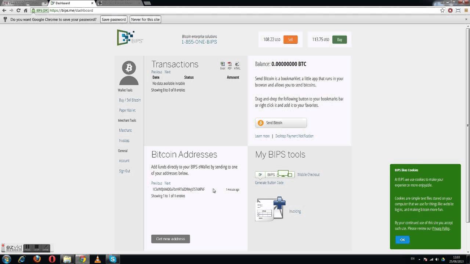Open Skype from taskbar
The height and width of the screenshot is (264, 470).
(x=113, y=259)
